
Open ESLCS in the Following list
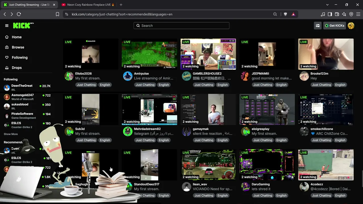pyautogui.click(x=27, y=125)
